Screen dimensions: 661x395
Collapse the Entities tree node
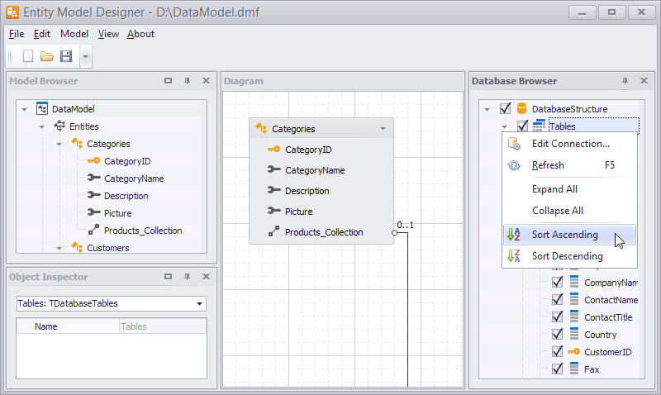41,126
